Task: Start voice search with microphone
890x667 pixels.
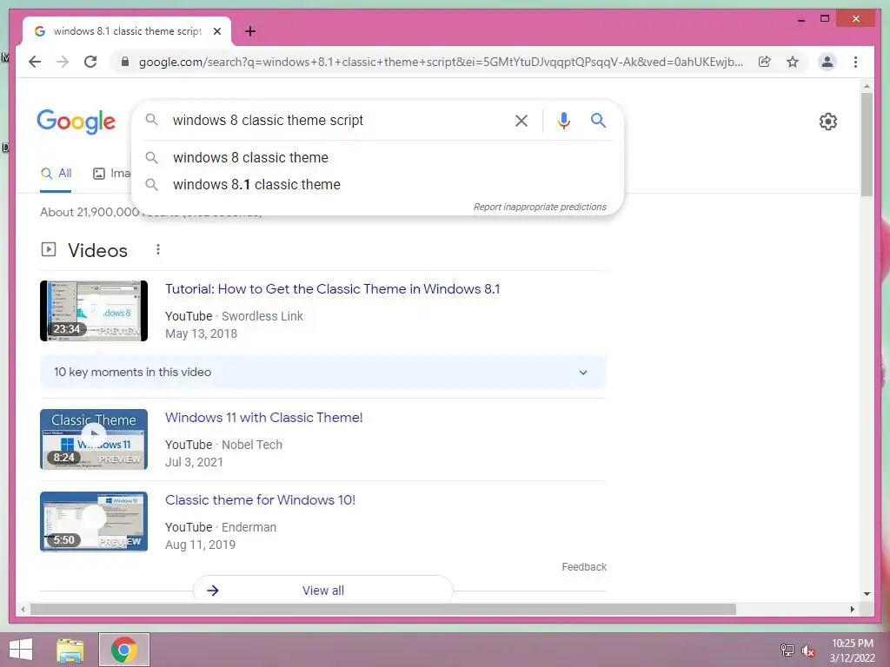Action: [563, 120]
